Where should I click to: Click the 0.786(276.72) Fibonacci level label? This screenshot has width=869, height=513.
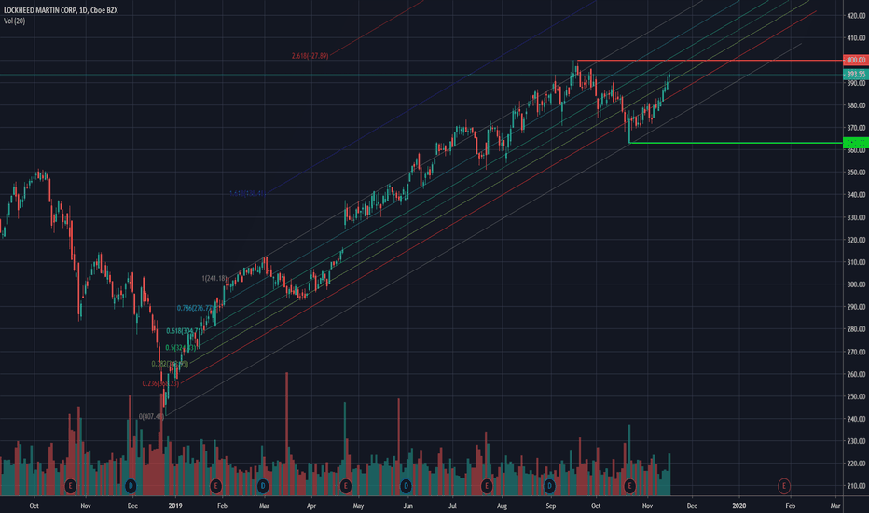click(x=195, y=308)
